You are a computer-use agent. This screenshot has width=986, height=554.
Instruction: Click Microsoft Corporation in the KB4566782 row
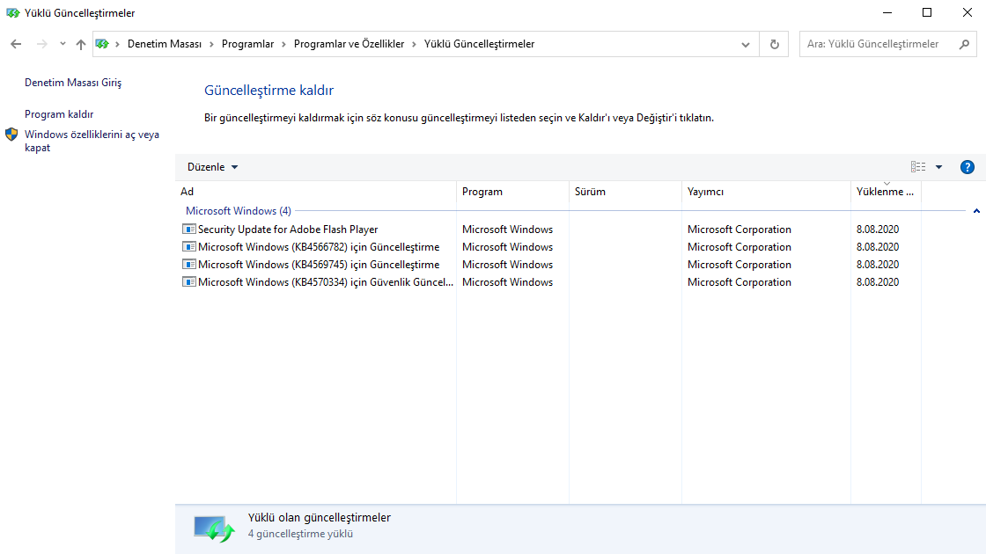[x=739, y=247]
